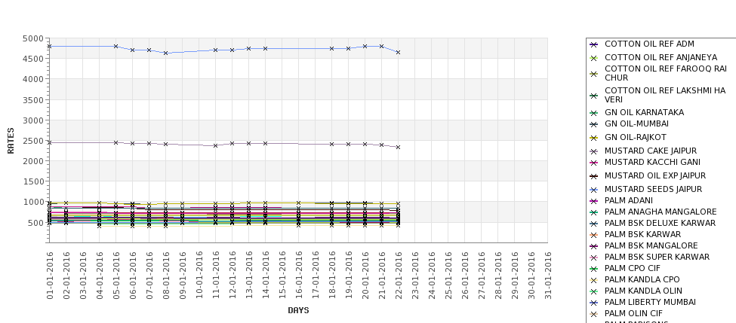
Task: Click date label 12-01-2016 on the days axis
Action: point(233,276)
